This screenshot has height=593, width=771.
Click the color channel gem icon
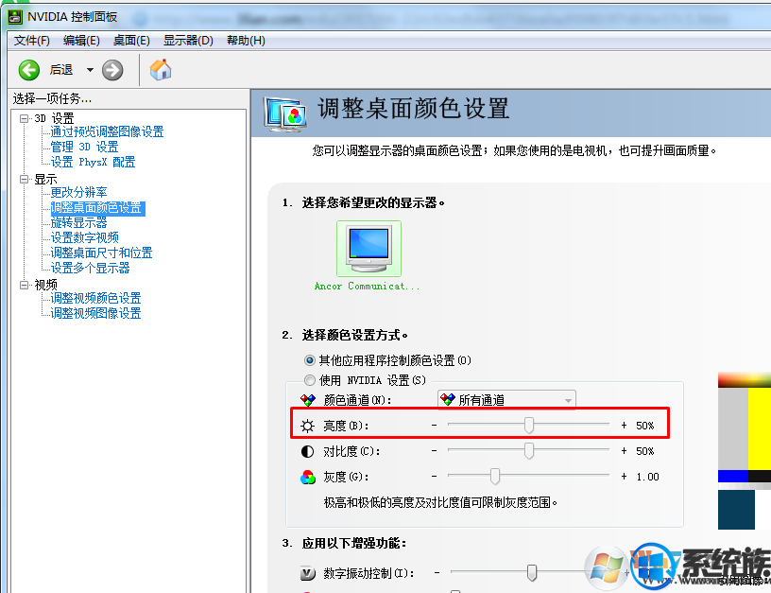(x=308, y=400)
